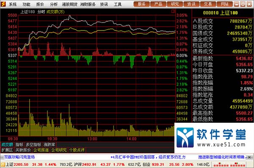
Task: Click the application logo icon in title bar
Action: click(3, 4)
